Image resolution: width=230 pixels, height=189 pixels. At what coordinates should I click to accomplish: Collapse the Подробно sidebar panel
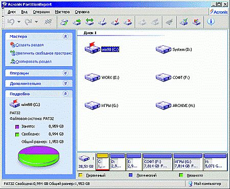(65, 94)
